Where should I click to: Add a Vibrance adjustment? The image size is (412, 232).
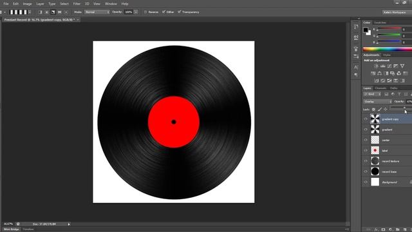402,66
